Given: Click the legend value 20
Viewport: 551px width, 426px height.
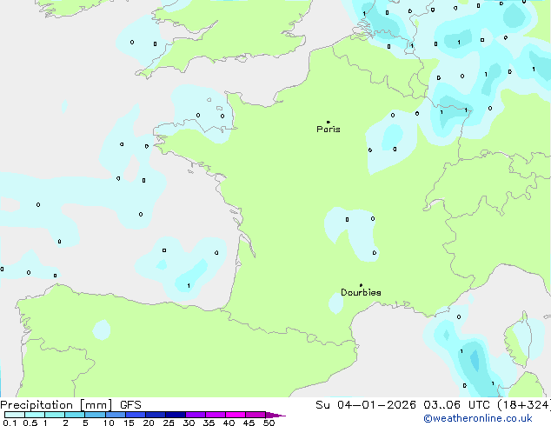Looking at the screenshot, I should pos(149,423).
